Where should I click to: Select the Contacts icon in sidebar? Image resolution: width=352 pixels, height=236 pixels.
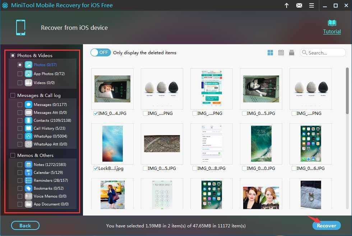28,120
